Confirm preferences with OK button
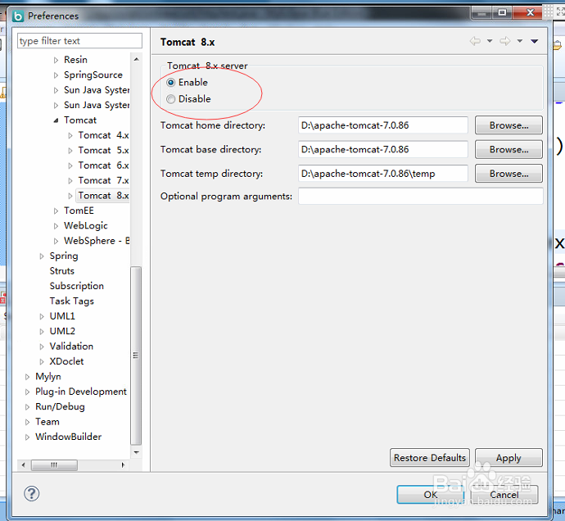 (431, 494)
